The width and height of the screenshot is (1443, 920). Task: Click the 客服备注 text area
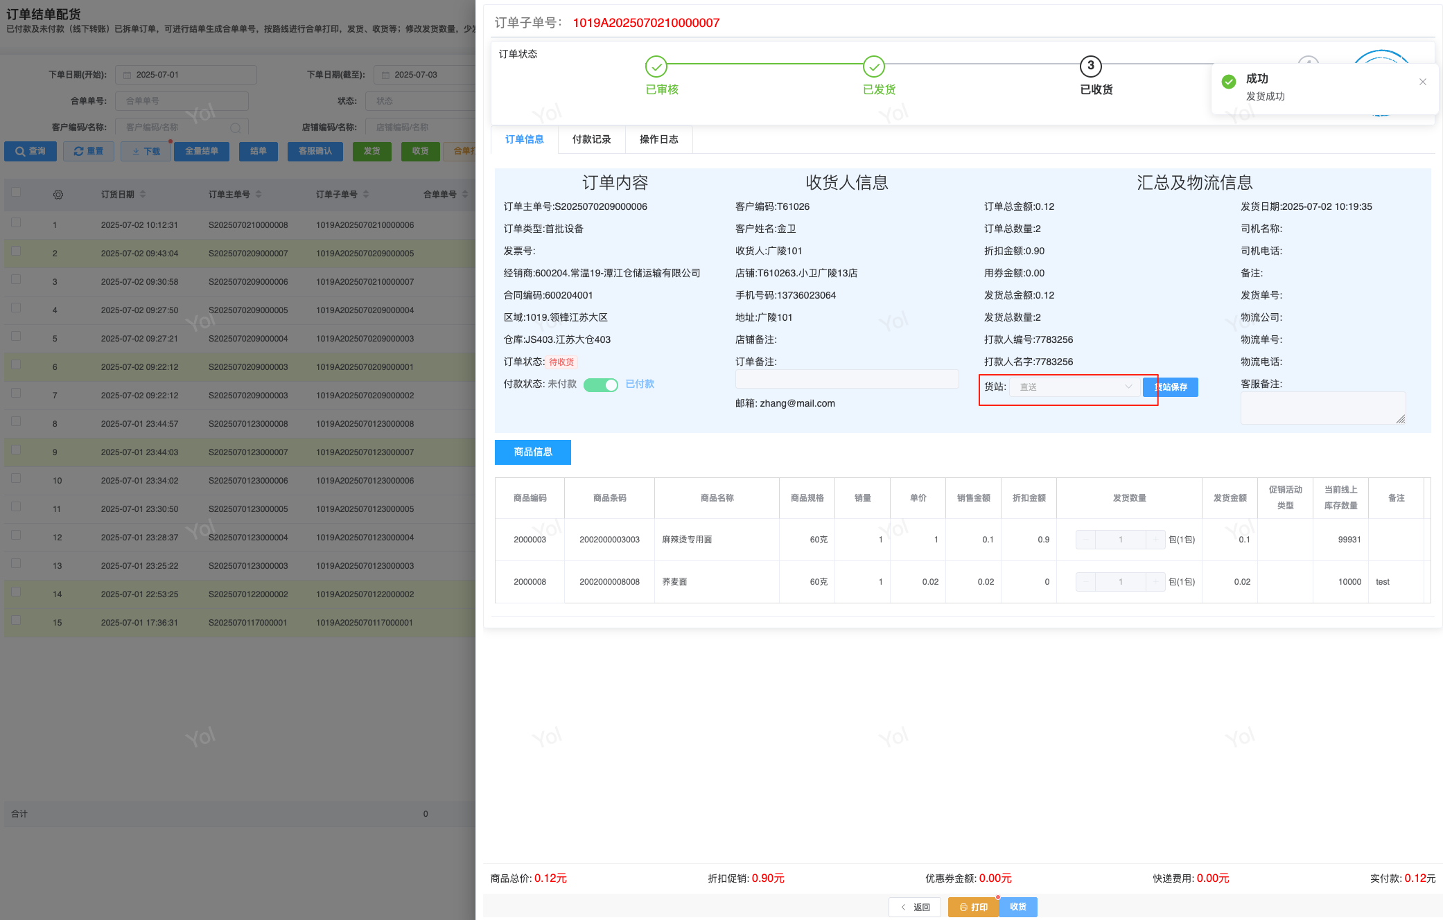point(1322,407)
